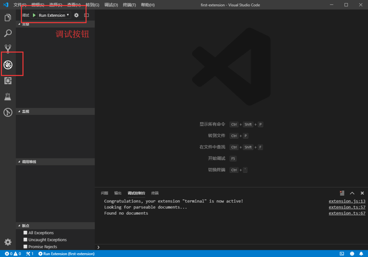Screen dimensions: 368x257
Task: Open the Run Extension configuration dropdown
Action: click(x=54, y=15)
